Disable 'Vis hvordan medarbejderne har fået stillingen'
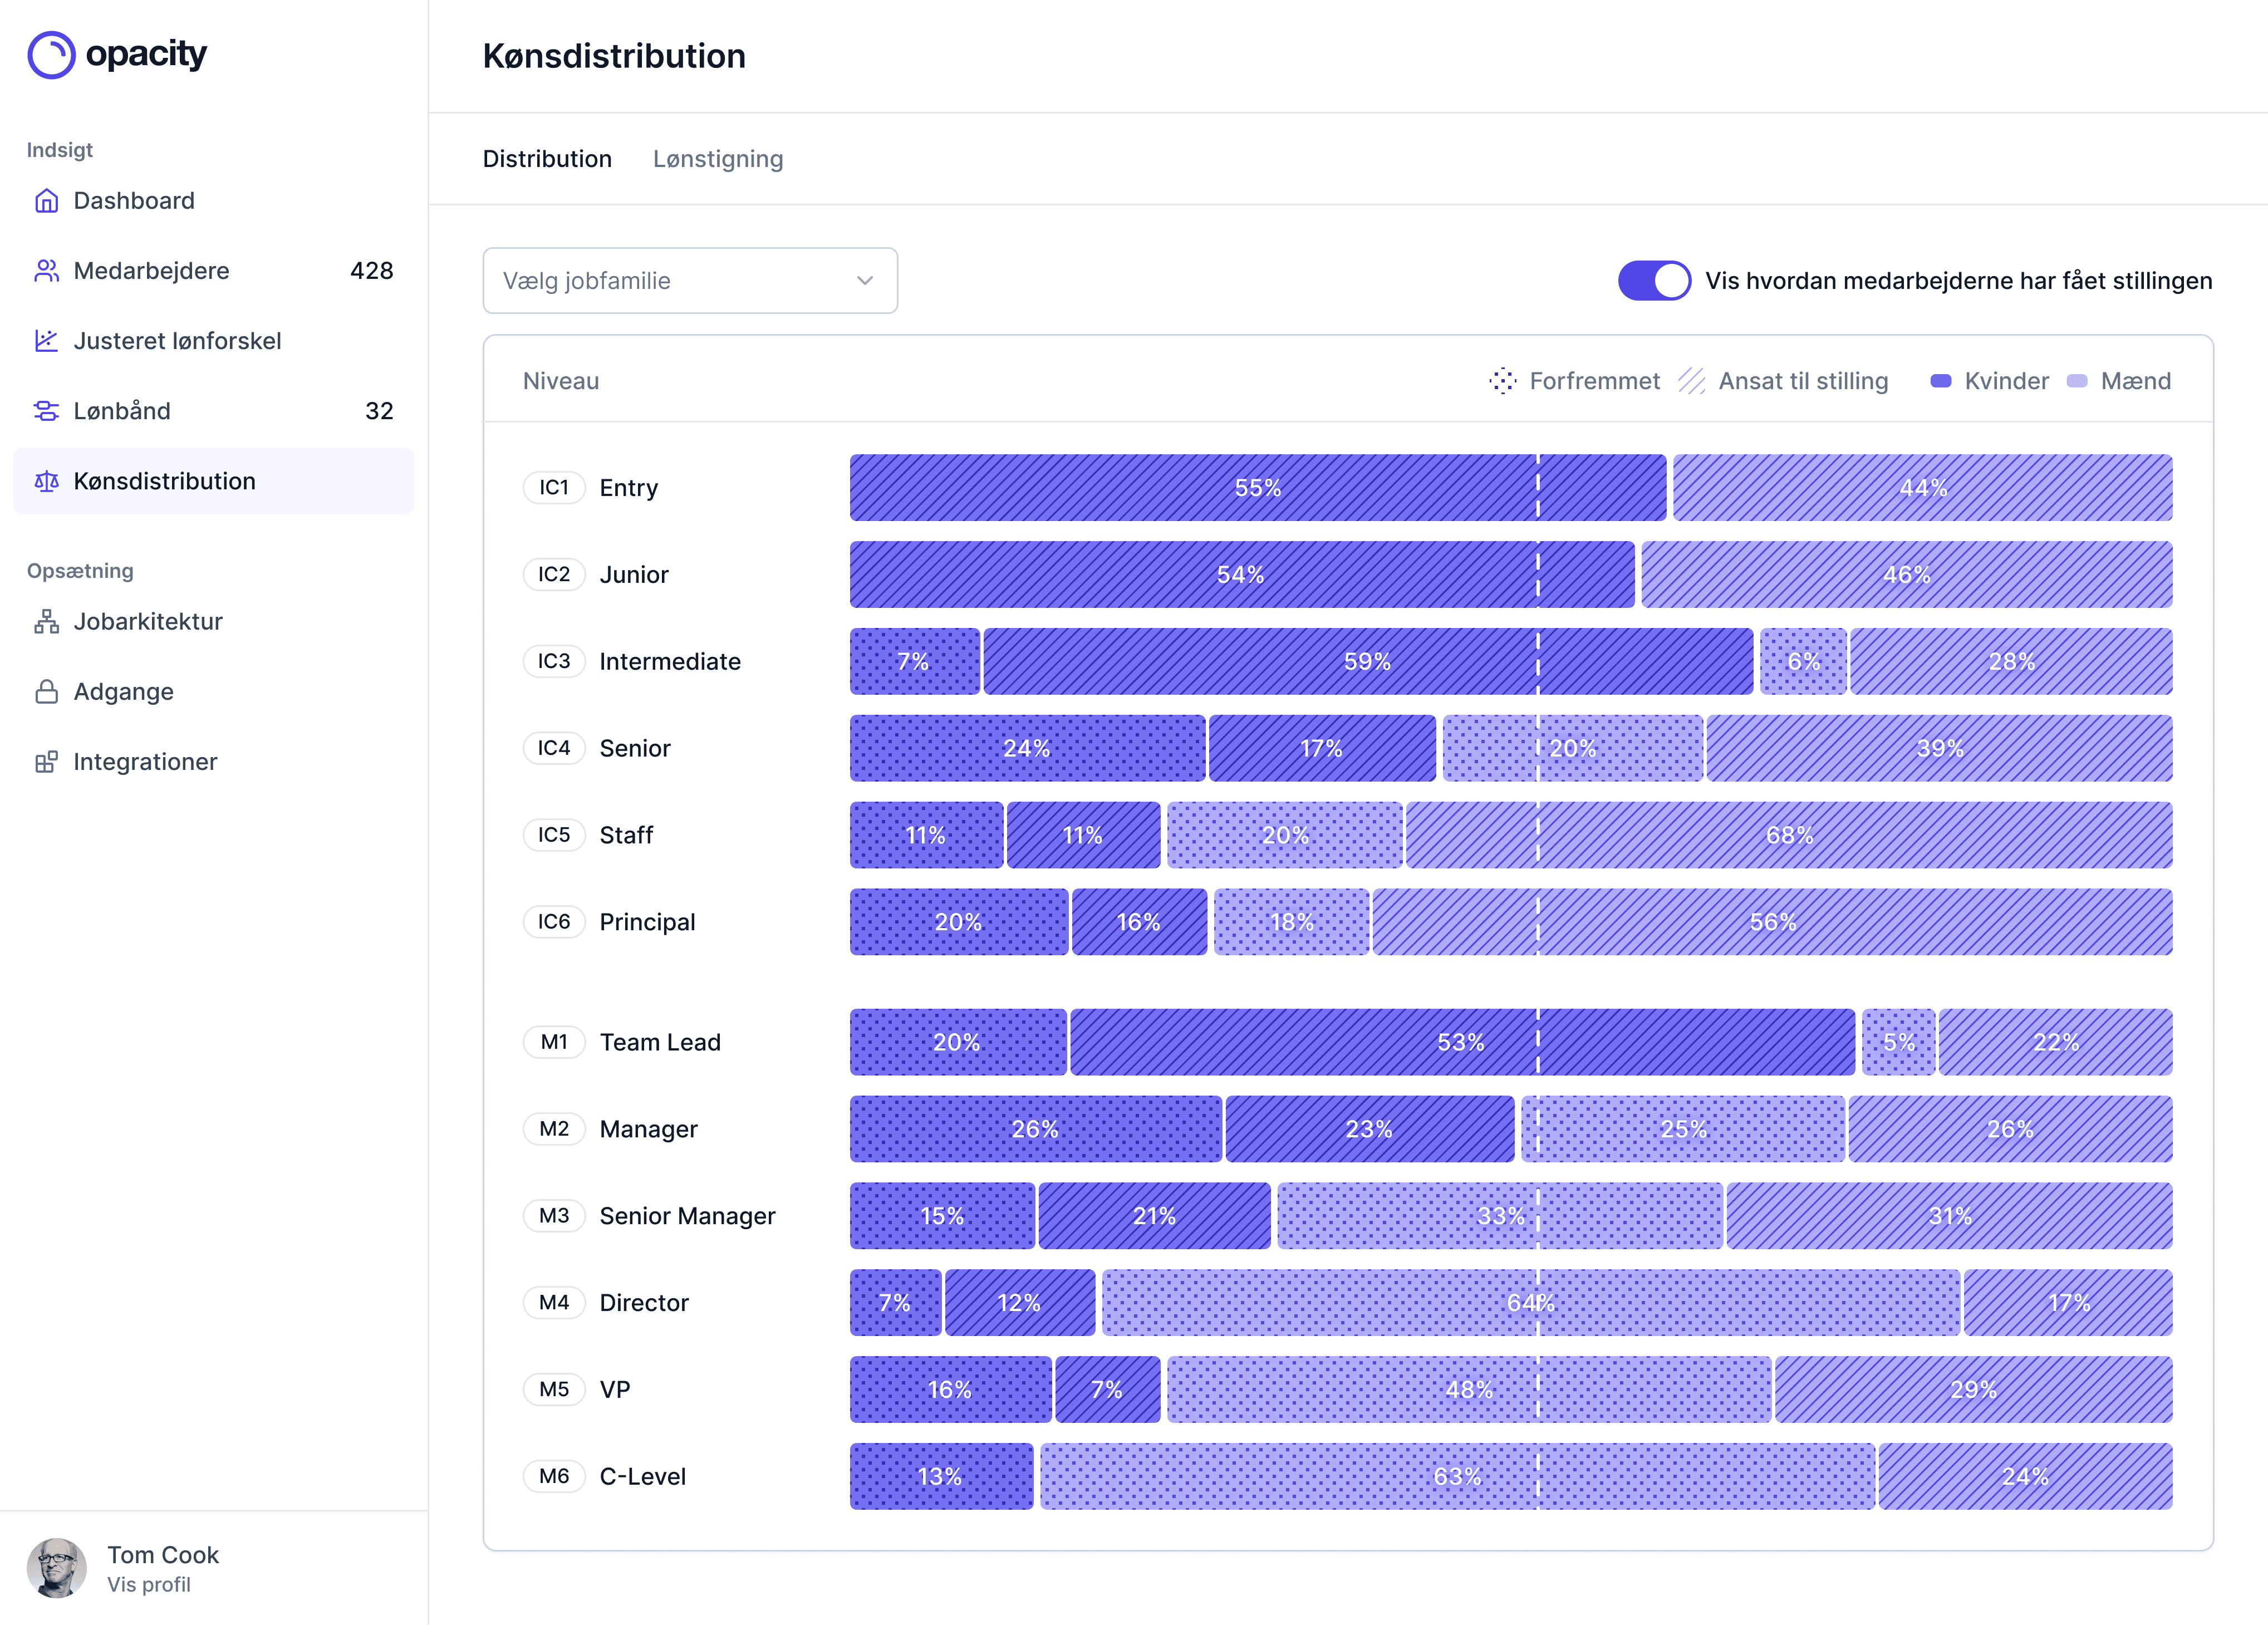Viewport: 2268px width, 1625px height. pyautogui.click(x=1654, y=280)
